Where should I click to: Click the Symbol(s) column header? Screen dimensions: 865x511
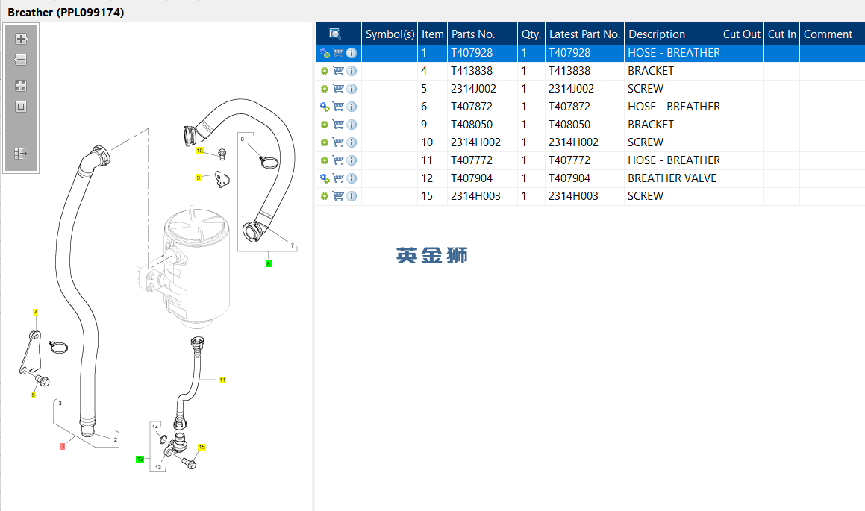(390, 34)
